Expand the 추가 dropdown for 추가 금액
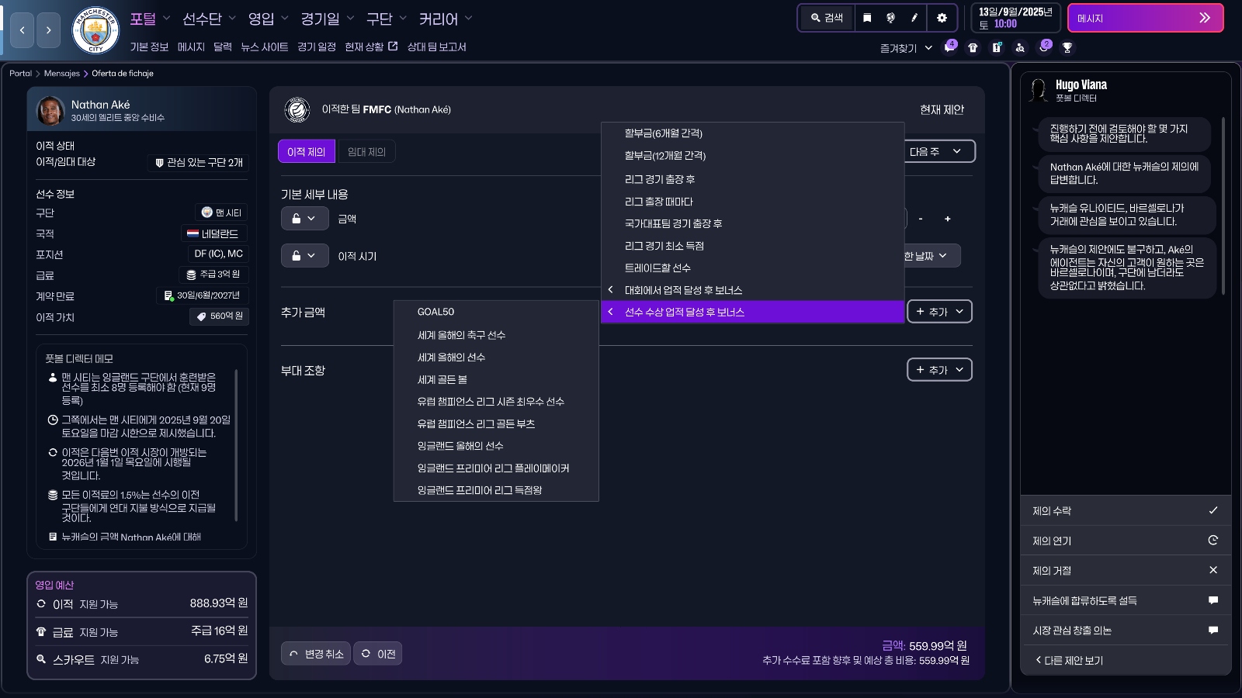 click(939, 312)
